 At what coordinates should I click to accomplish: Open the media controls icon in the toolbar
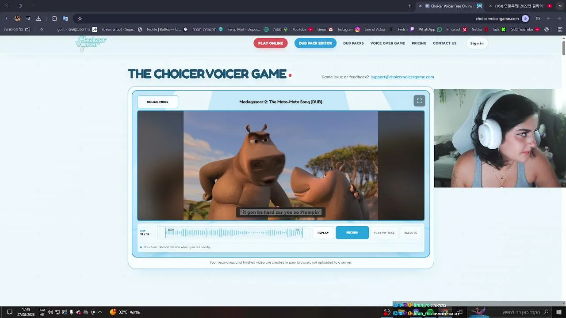click(x=28, y=19)
